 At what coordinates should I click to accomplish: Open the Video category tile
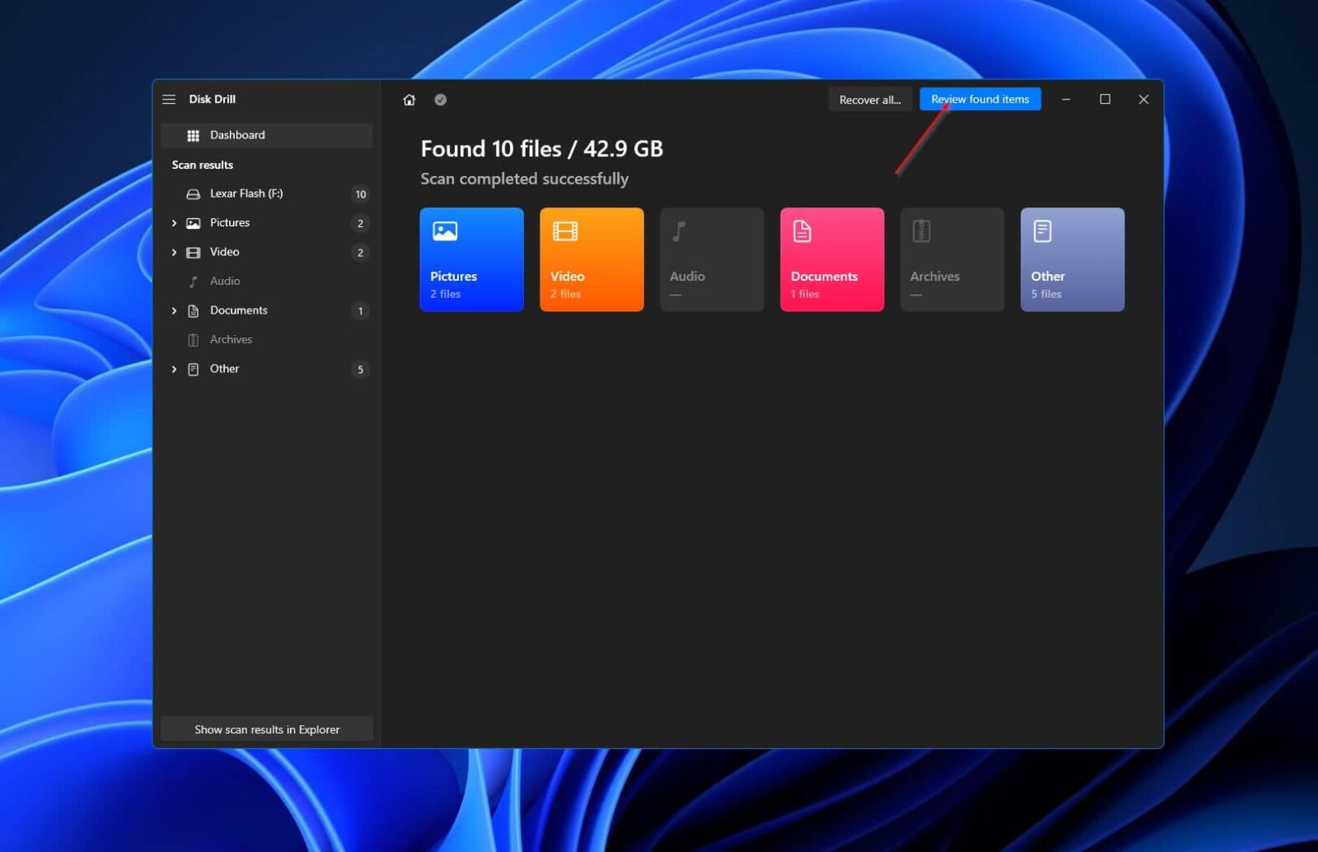591,259
